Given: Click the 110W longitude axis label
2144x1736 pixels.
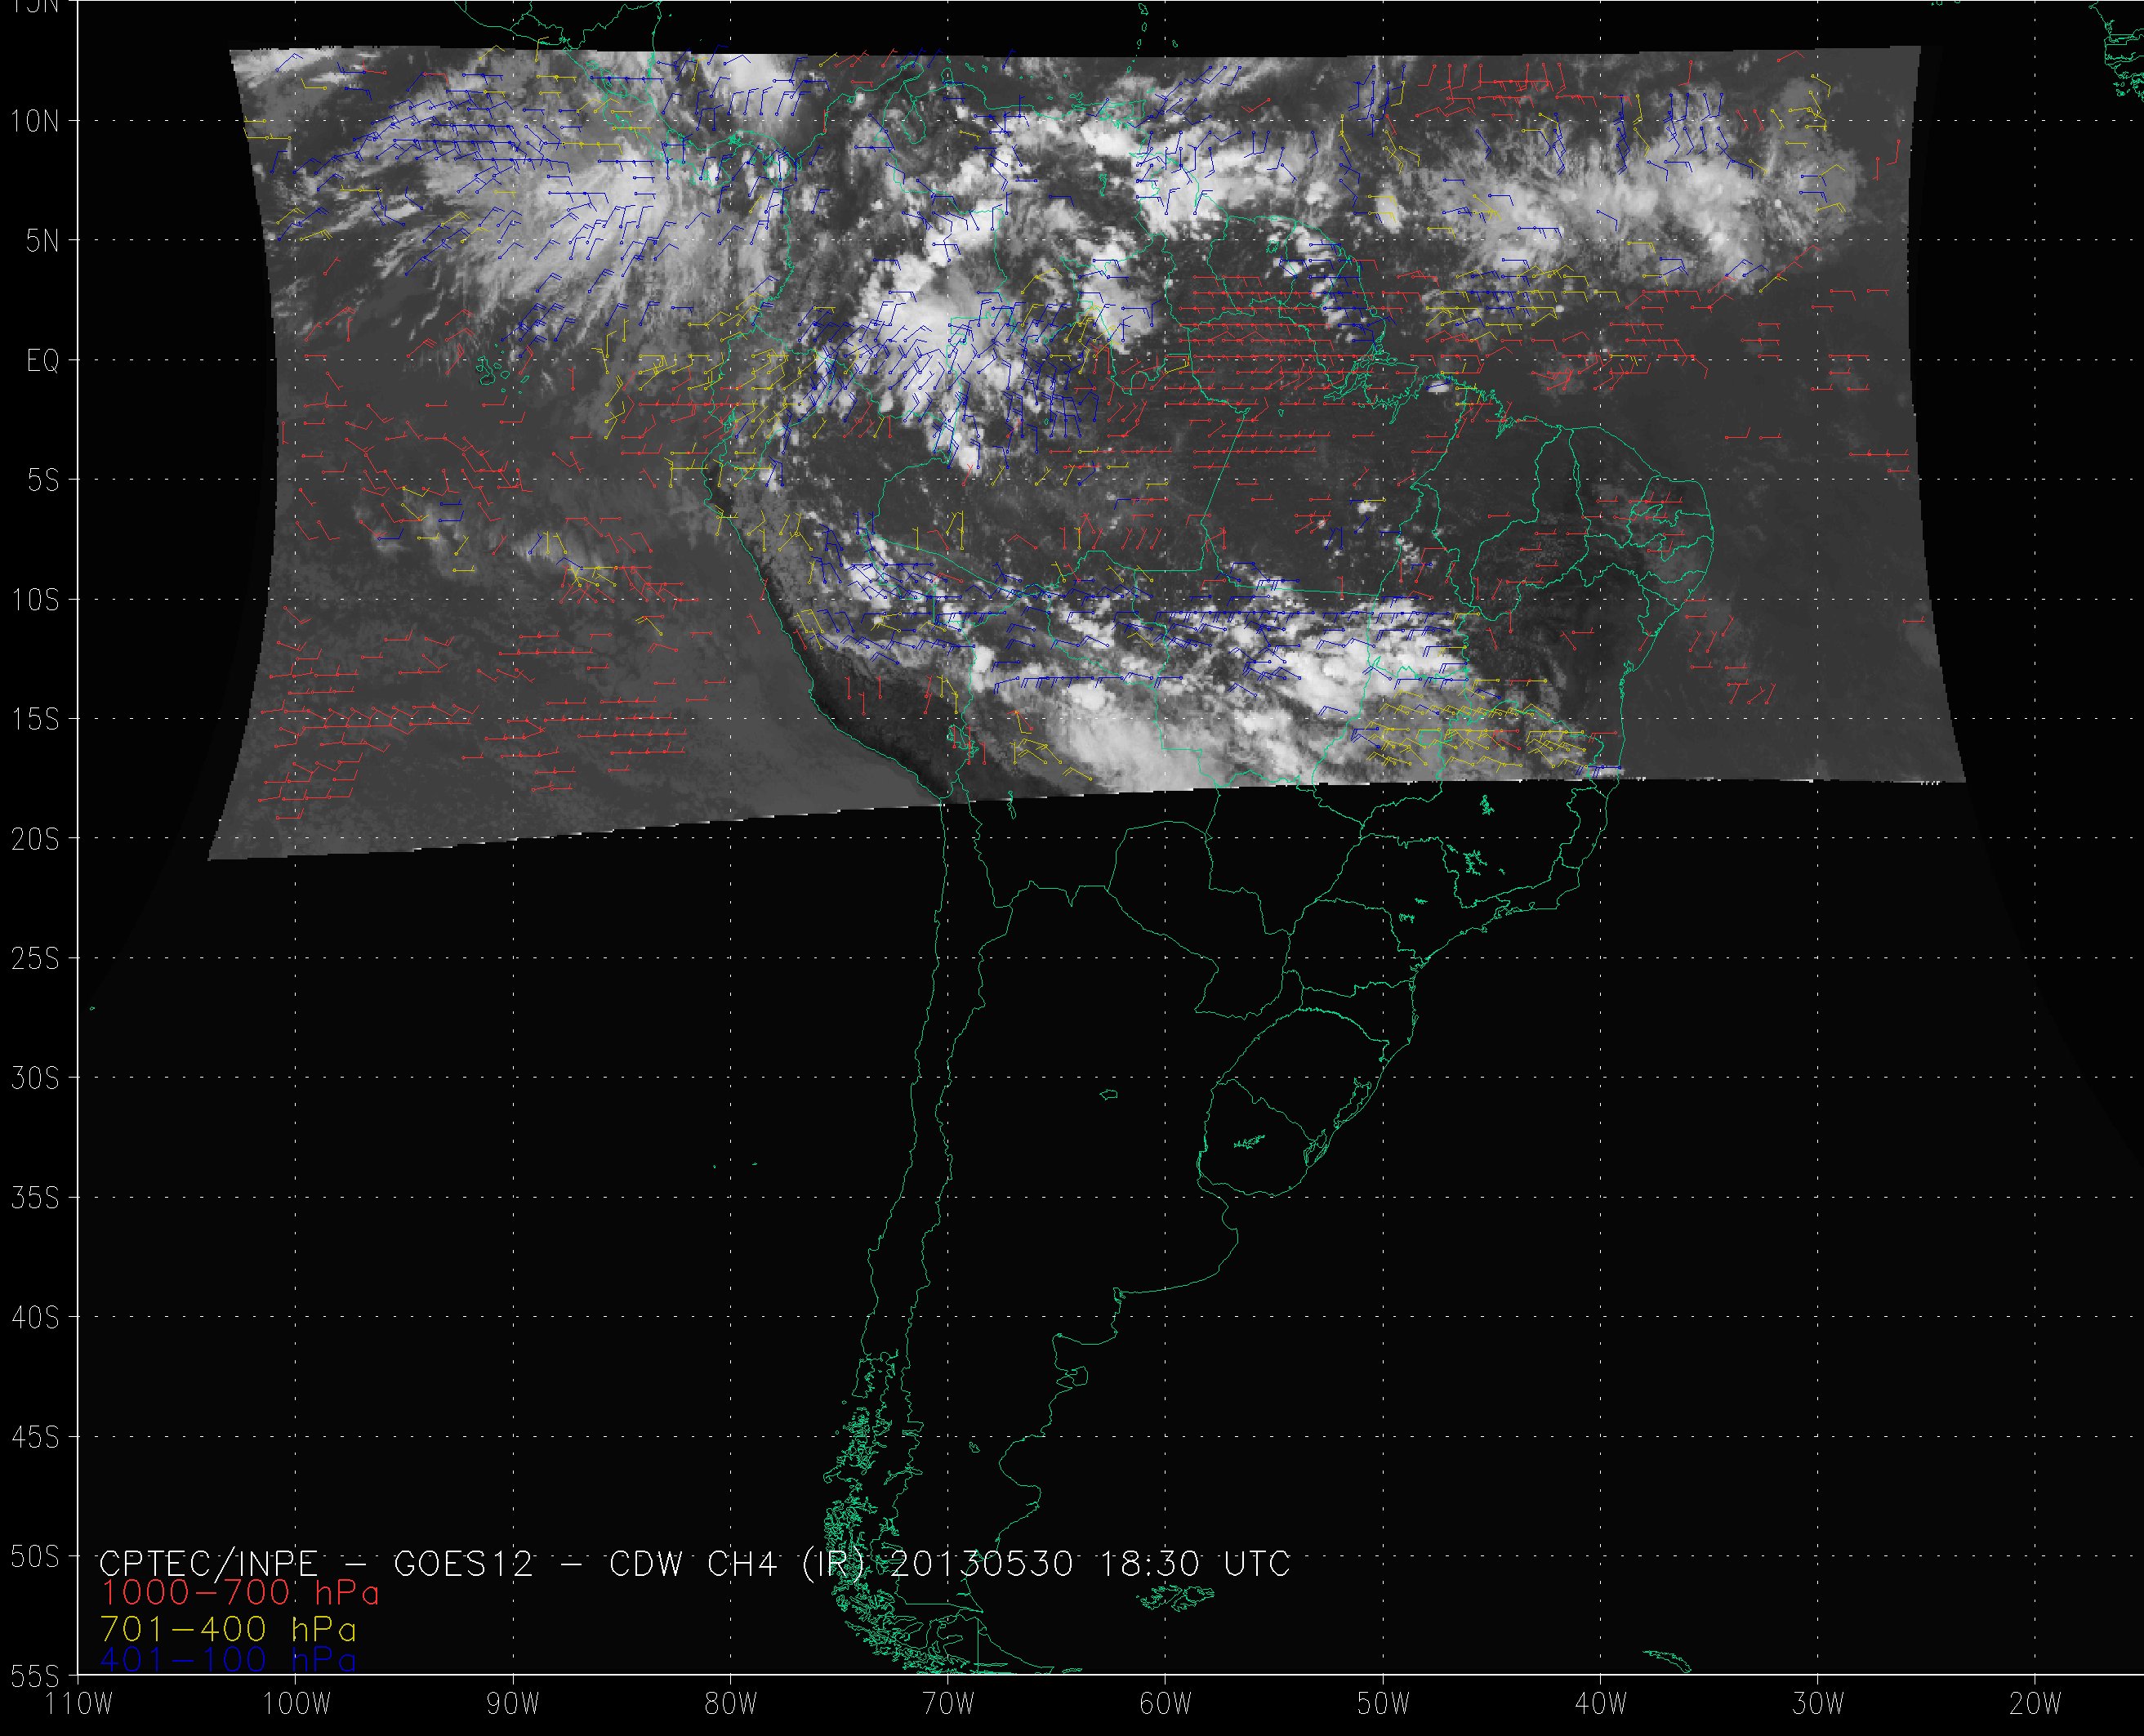Looking at the screenshot, I should 80,1703.
